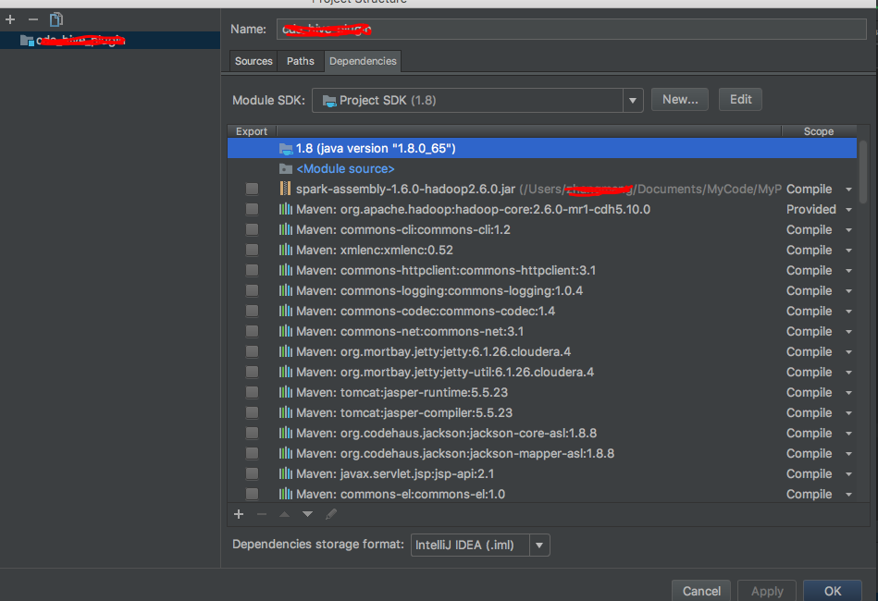The height and width of the screenshot is (601, 878).
Task: Click the jackson-core-asl library icon
Action: (x=286, y=433)
